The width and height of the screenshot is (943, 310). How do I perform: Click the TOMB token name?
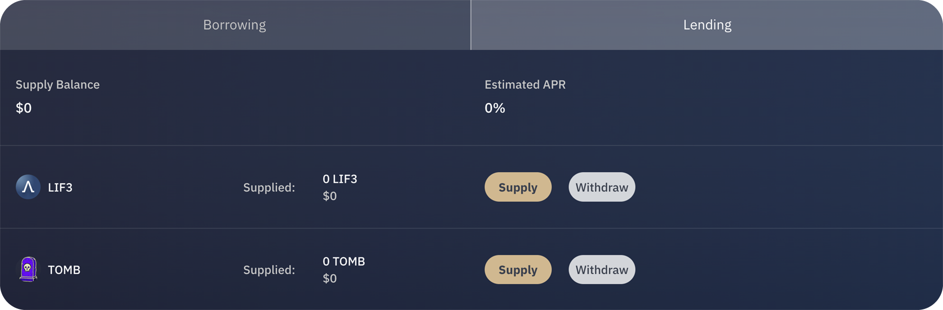(64, 270)
